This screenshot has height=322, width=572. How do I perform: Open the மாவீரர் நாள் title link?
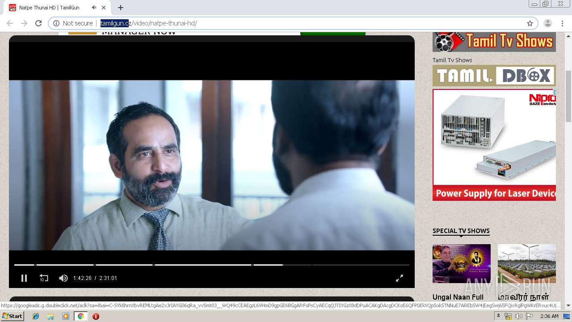pos(523,297)
